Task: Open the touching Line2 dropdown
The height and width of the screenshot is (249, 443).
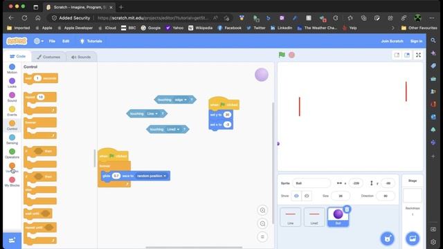Action: (173, 129)
